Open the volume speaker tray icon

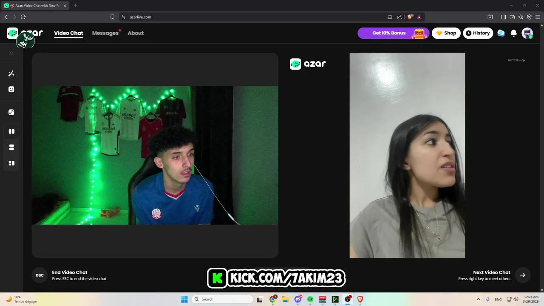click(x=516, y=299)
